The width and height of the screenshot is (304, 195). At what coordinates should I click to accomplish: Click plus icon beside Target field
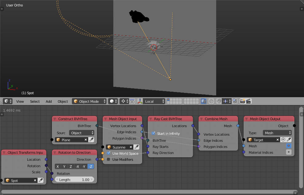tap(283, 140)
